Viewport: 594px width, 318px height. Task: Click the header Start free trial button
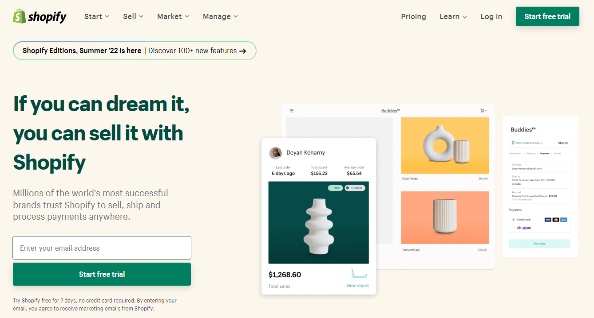tap(547, 16)
